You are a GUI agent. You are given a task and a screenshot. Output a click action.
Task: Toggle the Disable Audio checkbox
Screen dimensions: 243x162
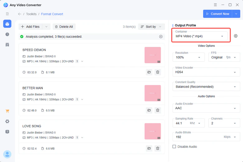click(x=174, y=146)
